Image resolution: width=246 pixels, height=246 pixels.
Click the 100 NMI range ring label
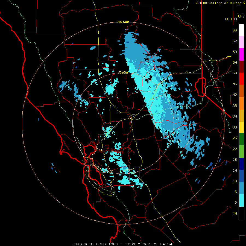pyautogui.click(x=123, y=22)
